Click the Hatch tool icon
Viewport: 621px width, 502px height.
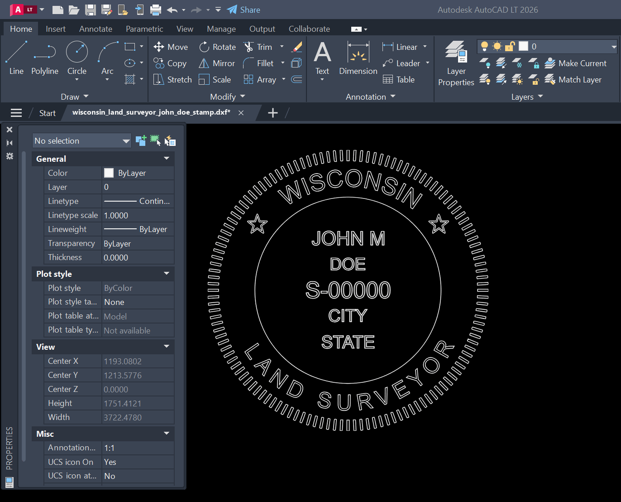coord(130,79)
